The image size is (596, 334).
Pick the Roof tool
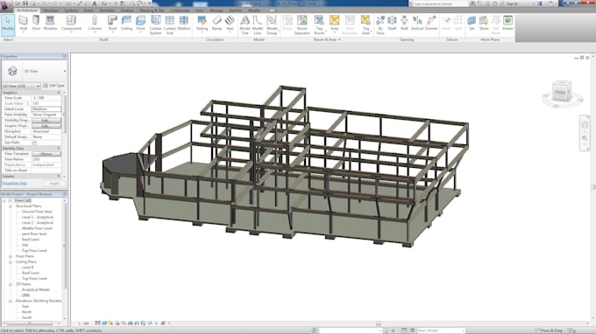coord(112,24)
